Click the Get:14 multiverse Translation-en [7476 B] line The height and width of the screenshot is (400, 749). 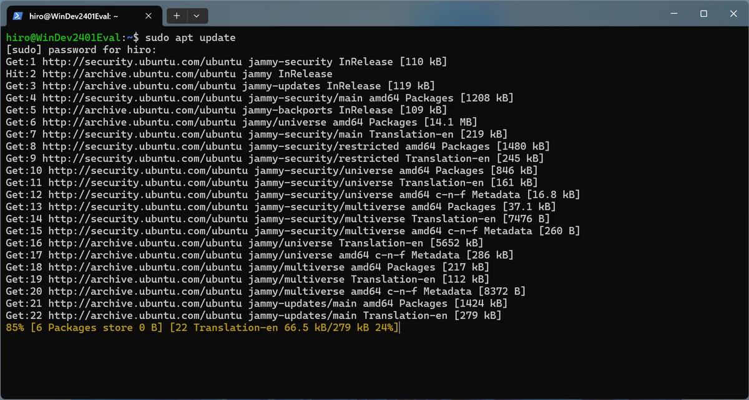pyautogui.click(x=278, y=219)
